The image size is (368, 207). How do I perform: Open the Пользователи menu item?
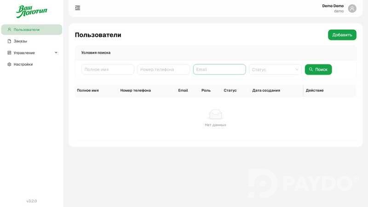(32, 29)
